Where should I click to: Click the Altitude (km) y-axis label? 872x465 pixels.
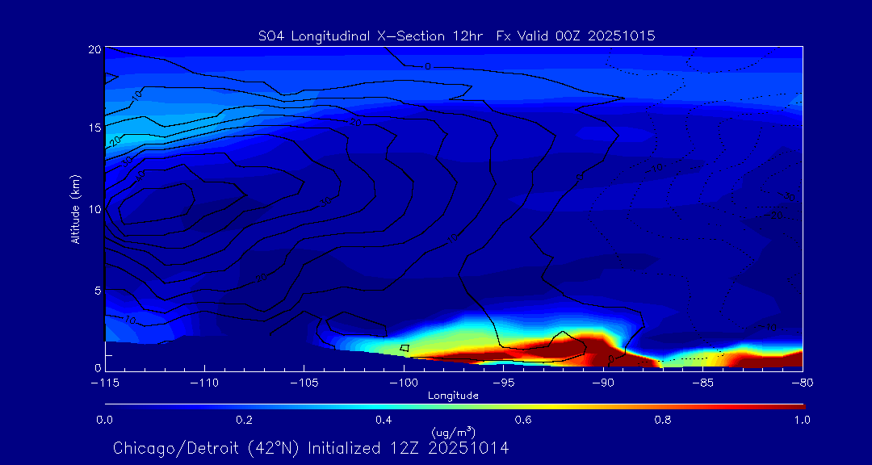tap(75, 208)
